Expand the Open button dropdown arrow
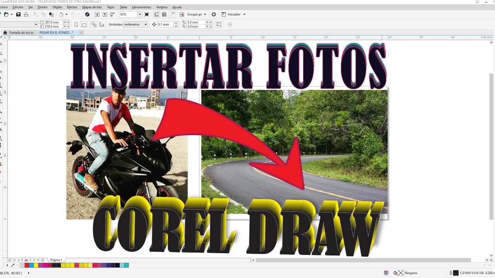 coord(12,14)
